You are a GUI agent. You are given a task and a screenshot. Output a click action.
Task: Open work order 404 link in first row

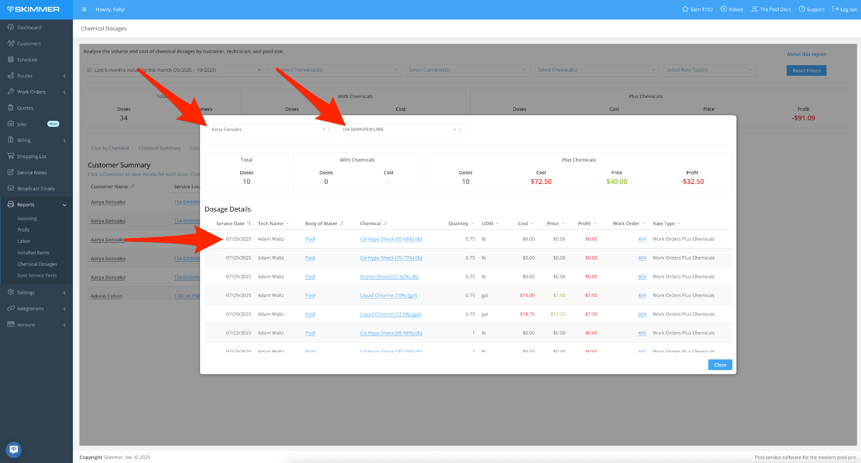tap(641, 239)
